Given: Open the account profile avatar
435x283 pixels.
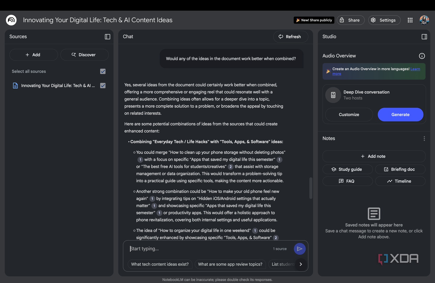Looking at the screenshot, I should coord(424,20).
